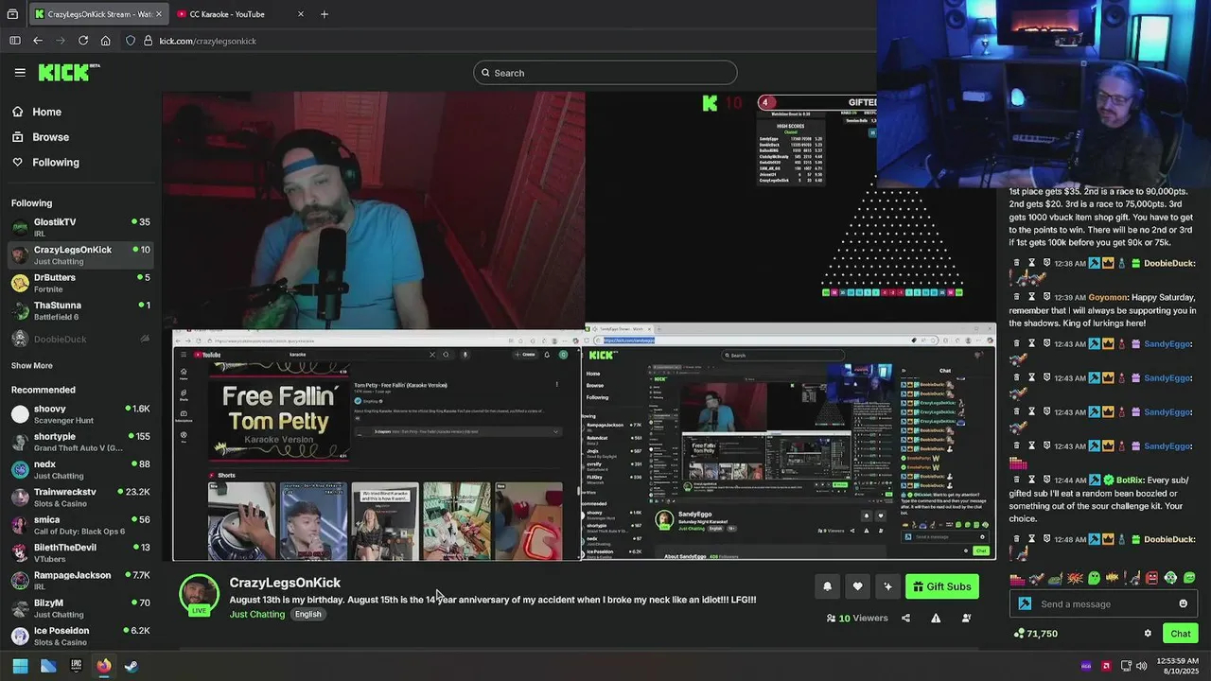The image size is (1211, 681).
Task: Reload the page with refresh icon
Action: 83,41
